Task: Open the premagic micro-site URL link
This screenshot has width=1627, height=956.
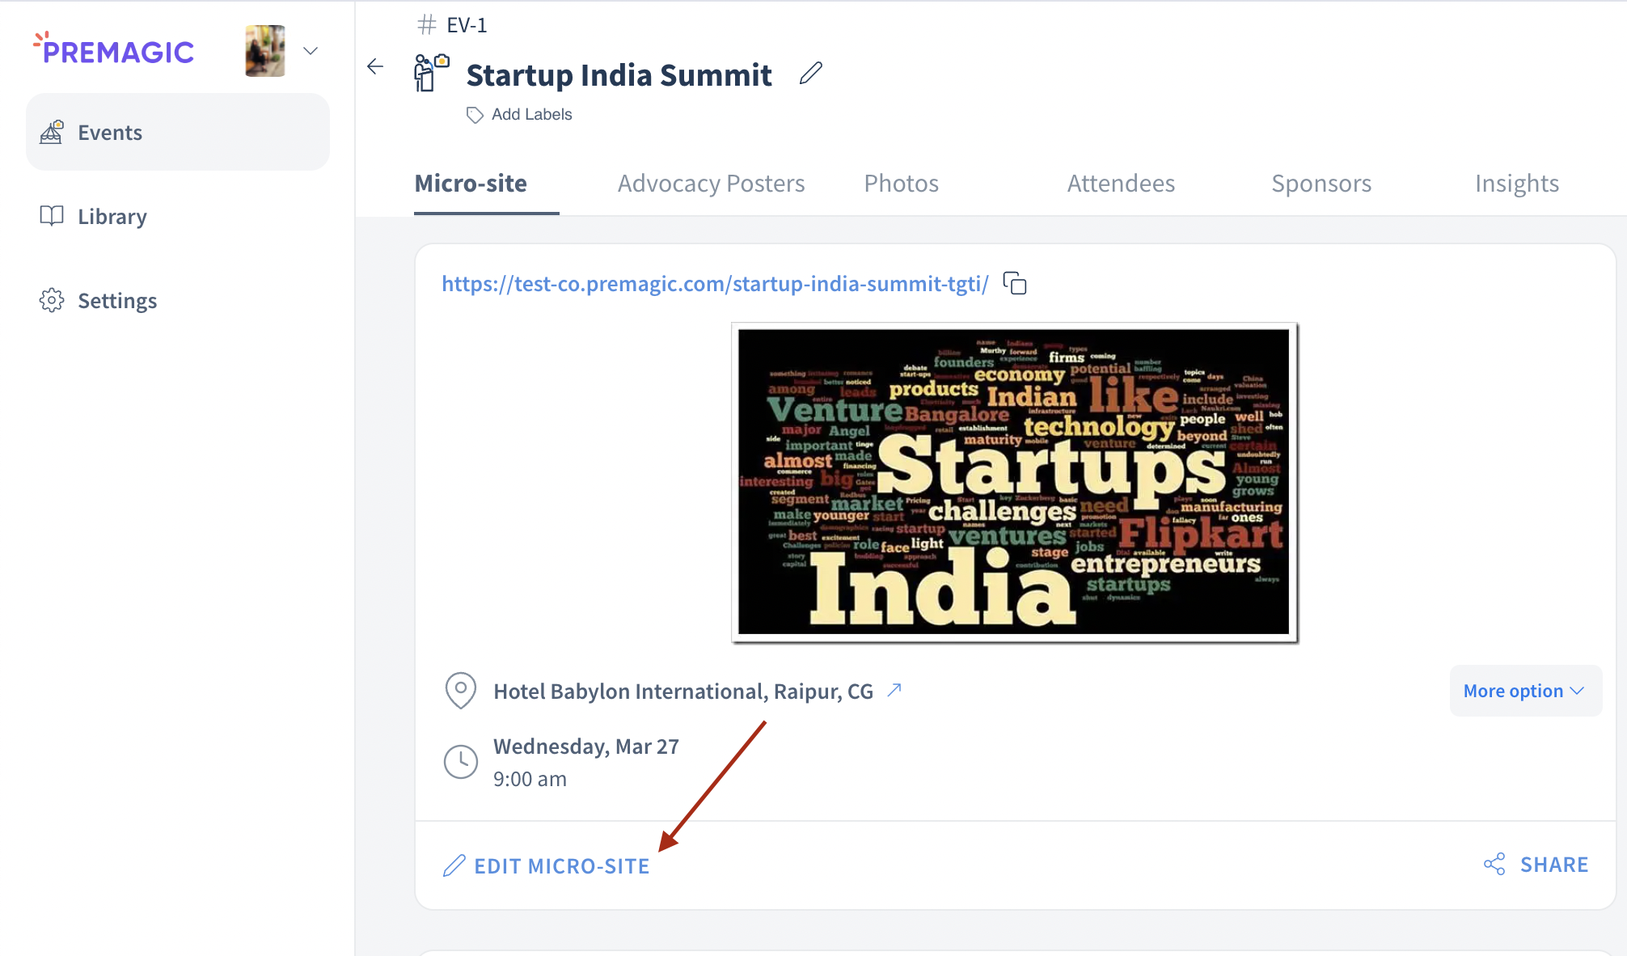Action: point(715,284)
